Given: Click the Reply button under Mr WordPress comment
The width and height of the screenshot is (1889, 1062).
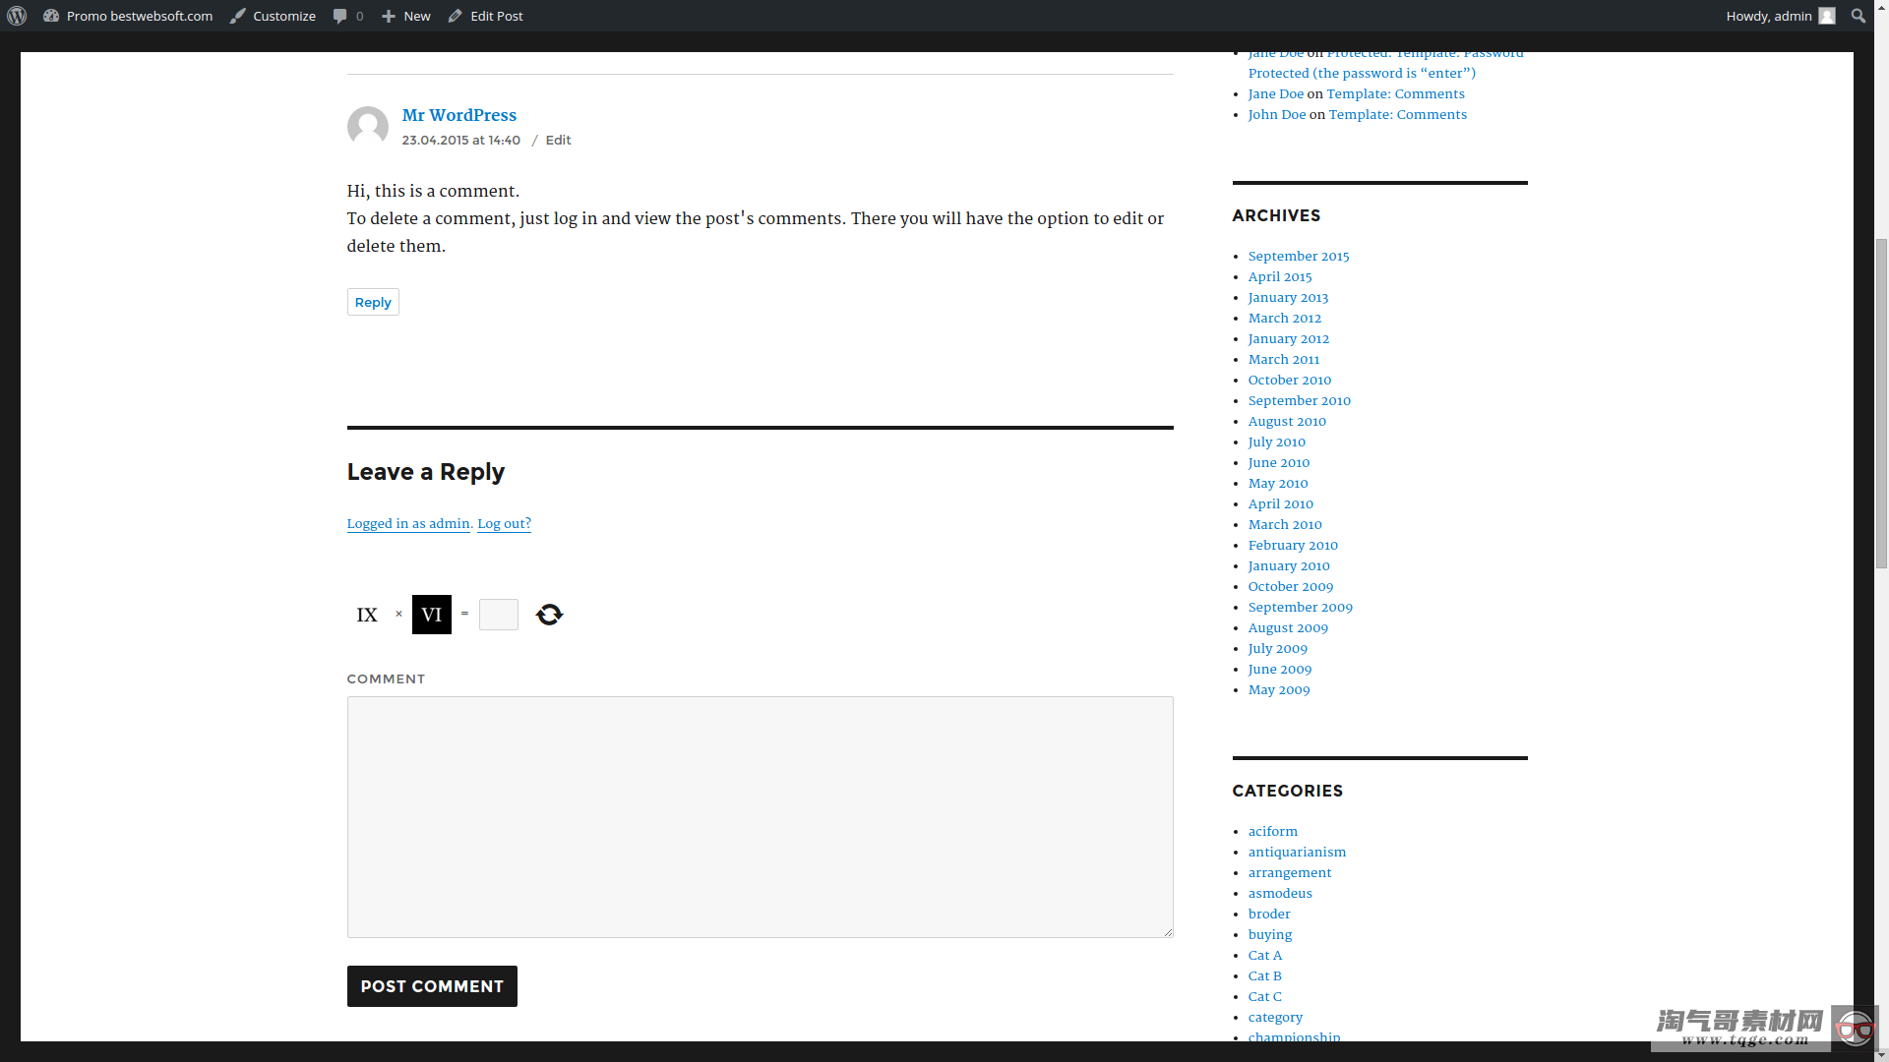Looking at the screenshot, I should click(372, 301).
